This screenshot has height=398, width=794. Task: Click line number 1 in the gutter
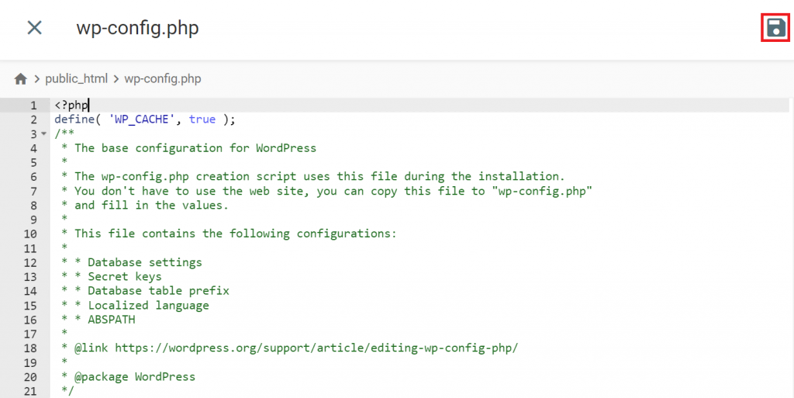[33, 105]
